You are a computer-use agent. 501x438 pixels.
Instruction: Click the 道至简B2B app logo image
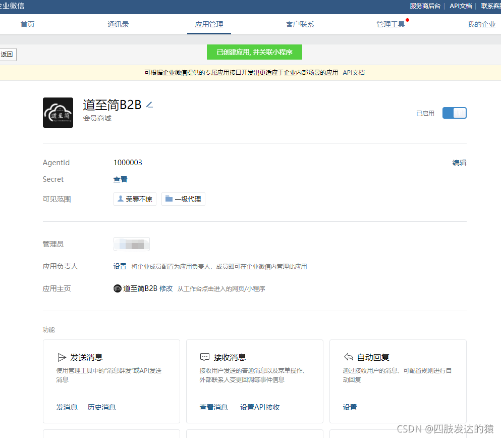coord(58,113)
